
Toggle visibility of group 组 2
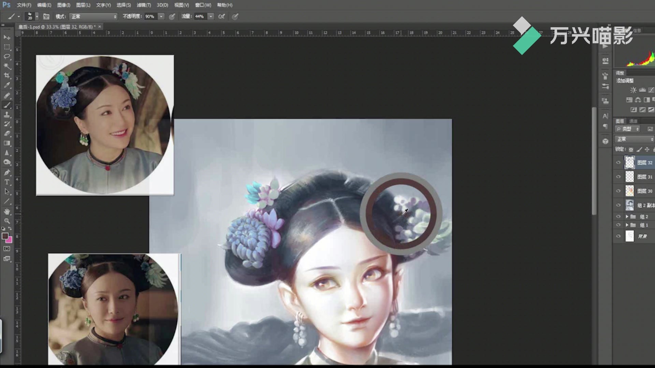pos(618,216)
